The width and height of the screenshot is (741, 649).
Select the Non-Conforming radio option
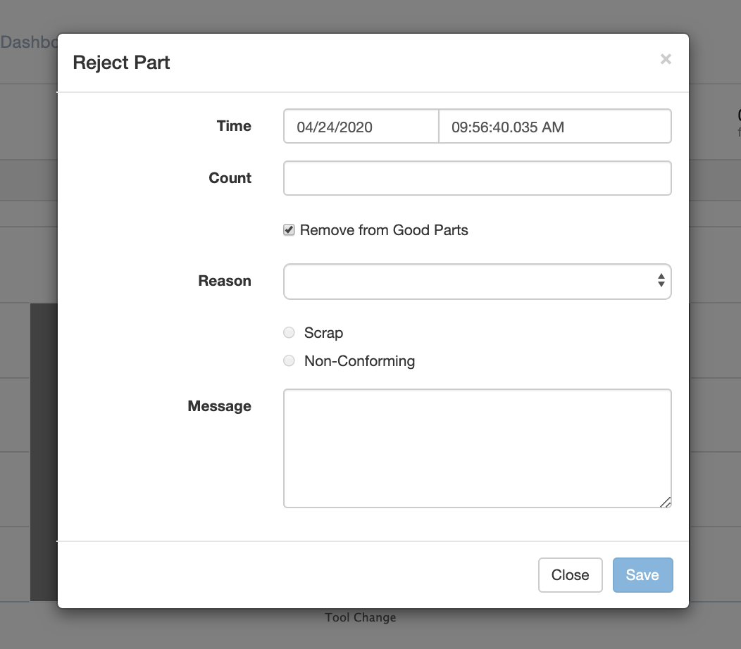pyautogui.click(x=289, y=361)
